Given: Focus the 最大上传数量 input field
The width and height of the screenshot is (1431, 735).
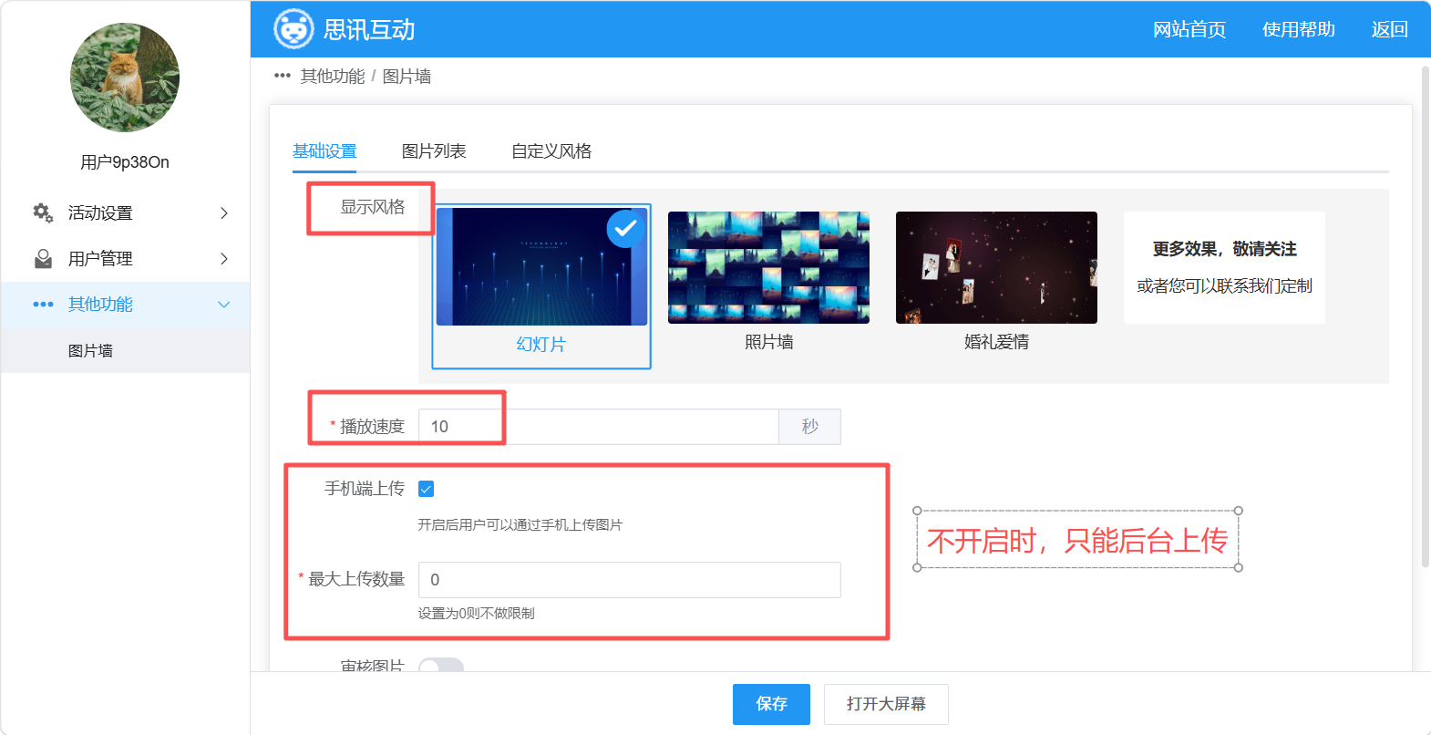Looking at the screenshot, I should (x=629, y=580).
